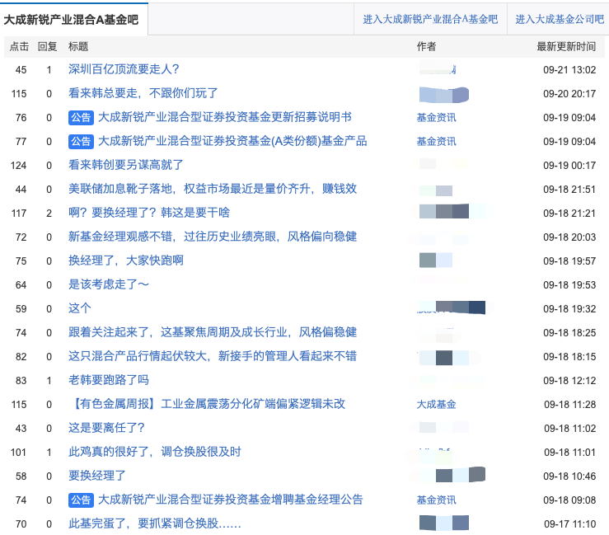Click the 回复 column header

coord(47,47)
